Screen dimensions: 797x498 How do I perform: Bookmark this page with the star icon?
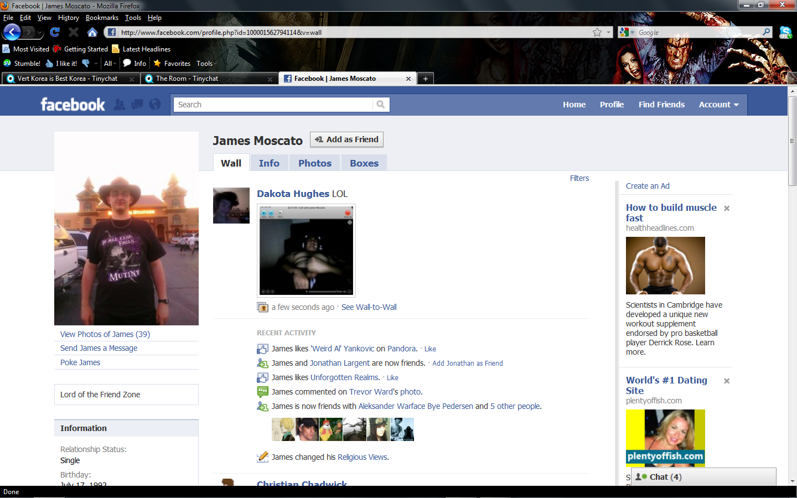tap(597, 32)
